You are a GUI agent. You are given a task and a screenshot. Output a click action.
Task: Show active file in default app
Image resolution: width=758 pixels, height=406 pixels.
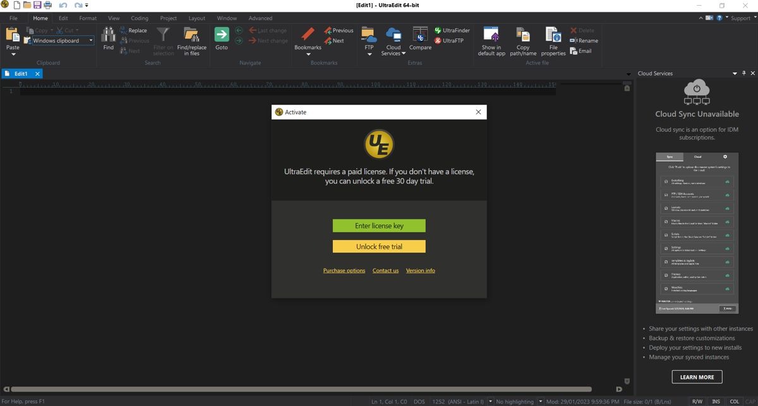491,39
